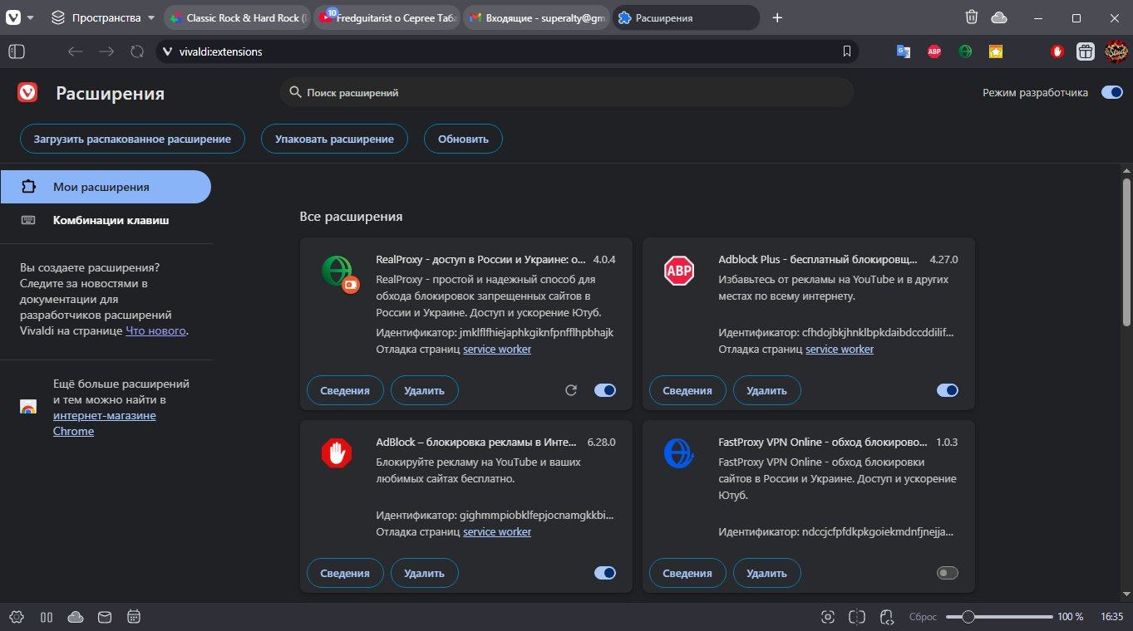Click the Поиск расширений search field
The image size is (1133, 631).
[567, 93]
